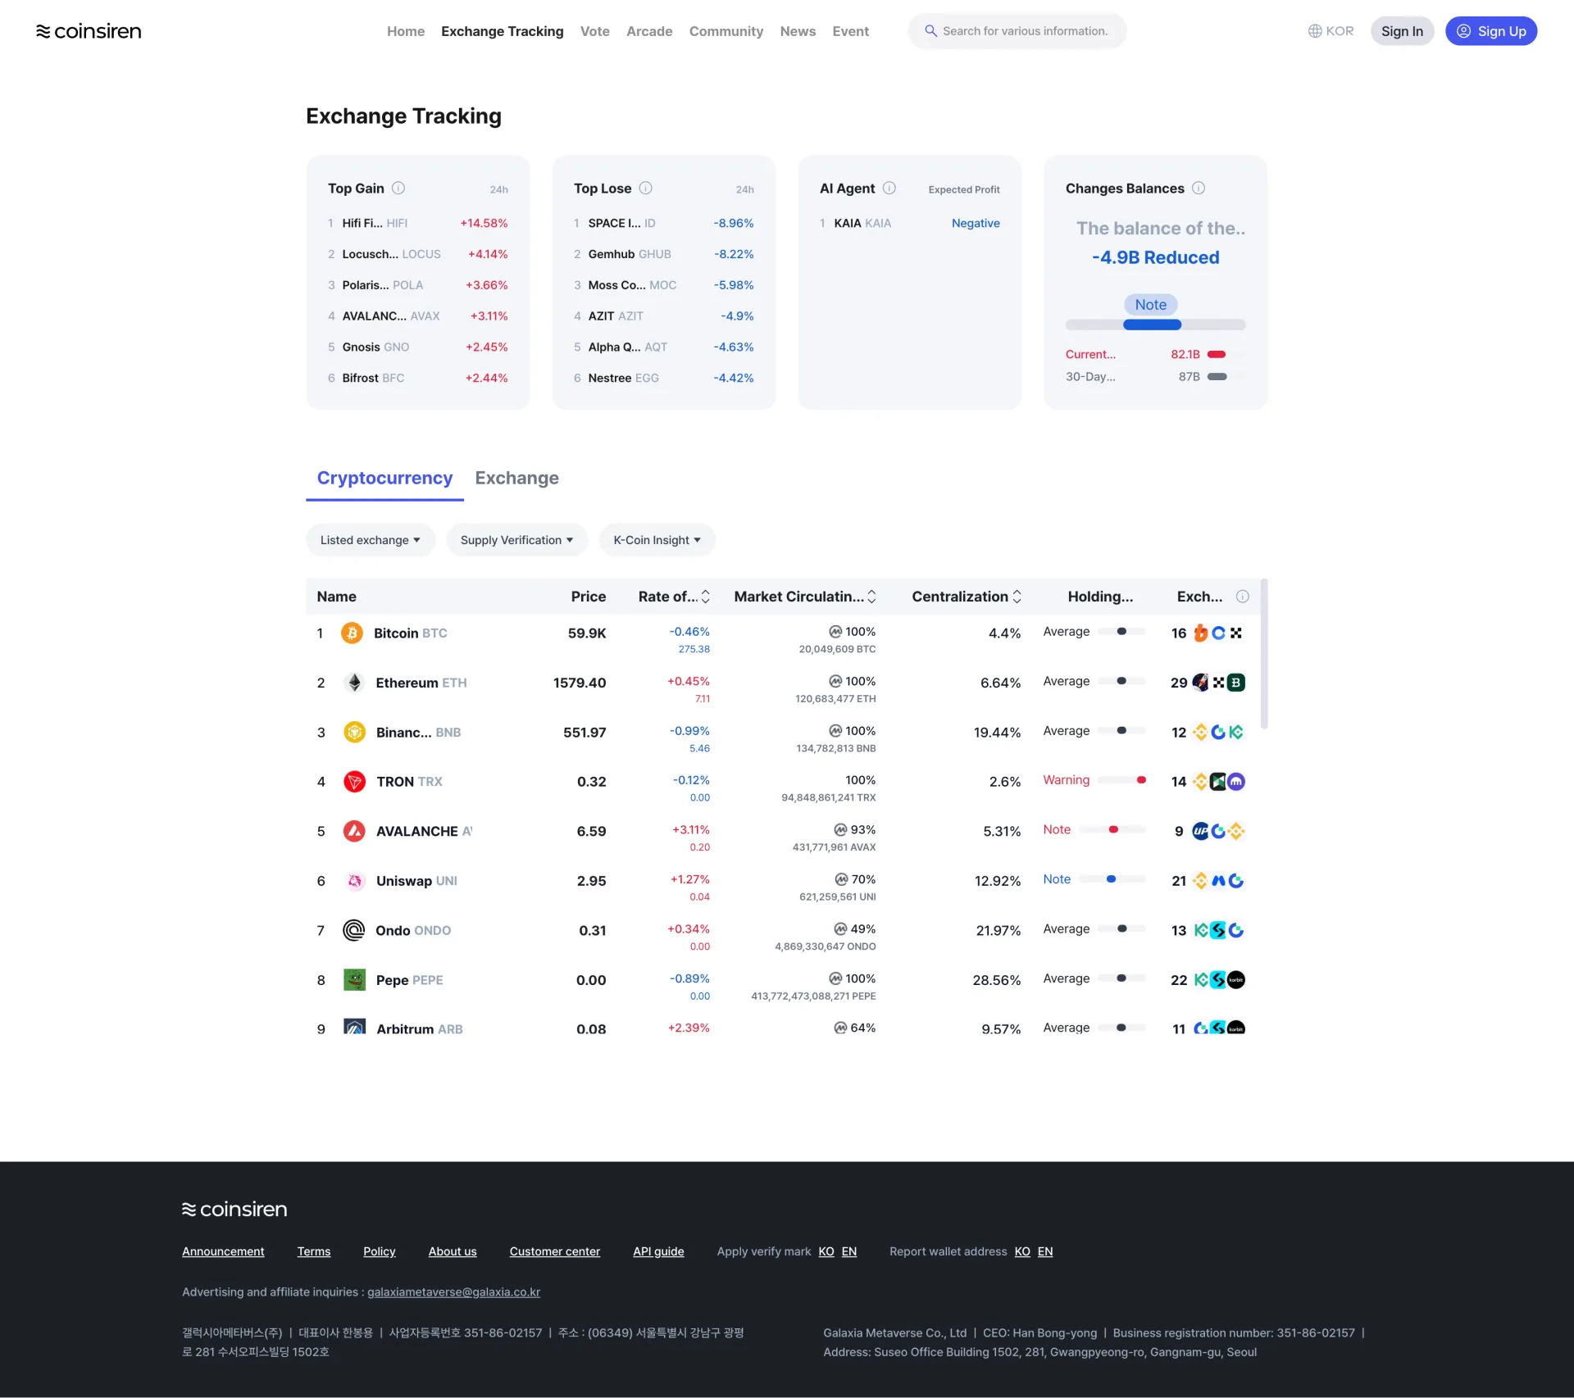Open the Home menu item
The width and height of the screenshot is (1574, 1398).
tap(406, 31)
